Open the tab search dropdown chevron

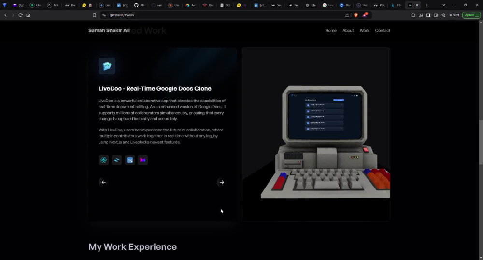(x=444, y=5)
